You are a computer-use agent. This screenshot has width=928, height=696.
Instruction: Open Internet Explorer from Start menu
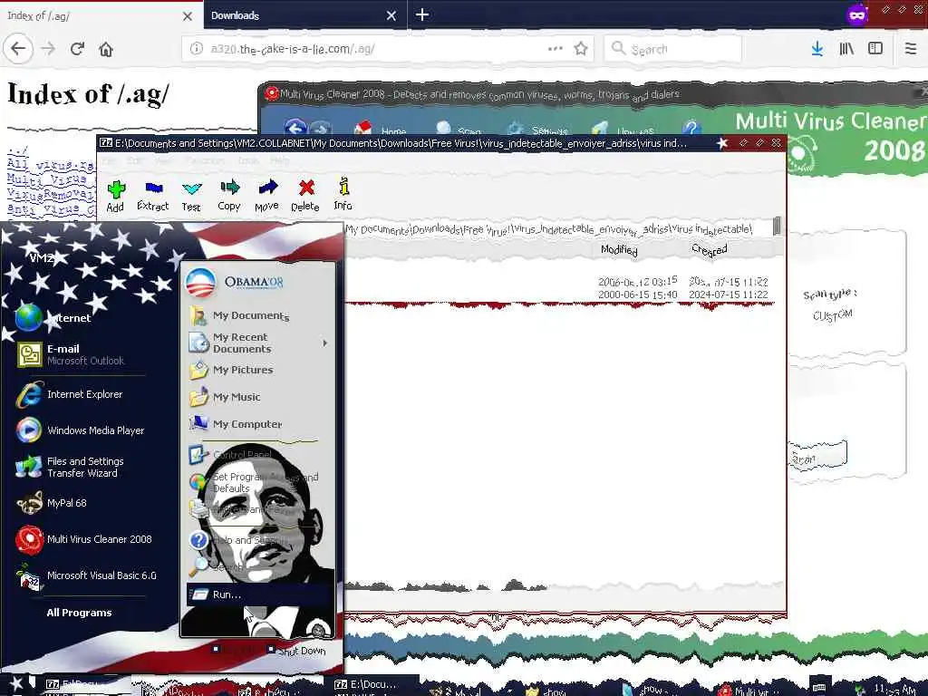point(82,394)
